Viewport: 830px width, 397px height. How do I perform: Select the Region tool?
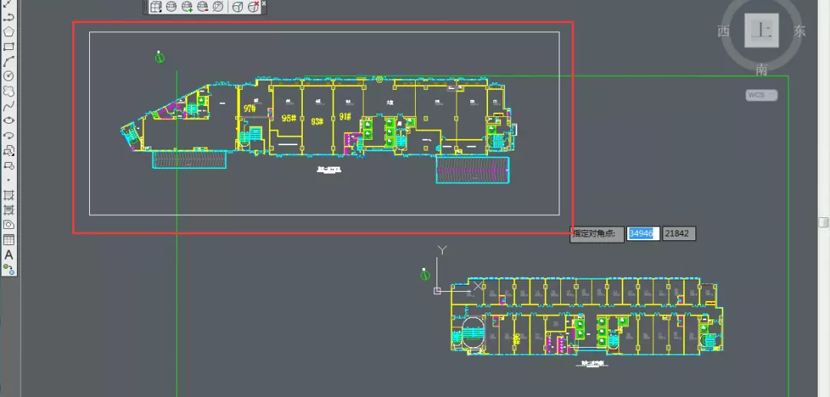[8, 225]
